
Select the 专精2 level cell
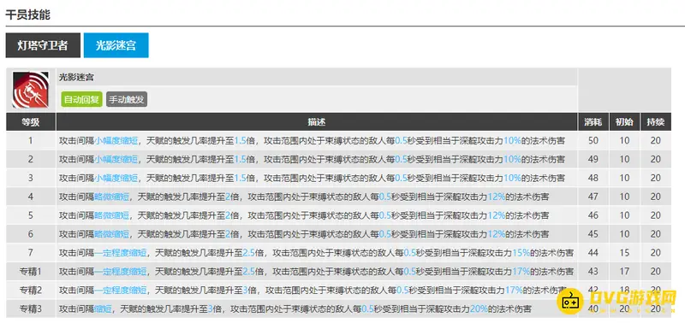pyautogui.click(x=31, y=291)
